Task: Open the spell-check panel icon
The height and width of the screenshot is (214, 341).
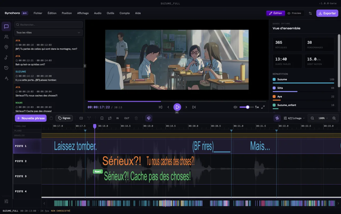Action: (6, 78)
